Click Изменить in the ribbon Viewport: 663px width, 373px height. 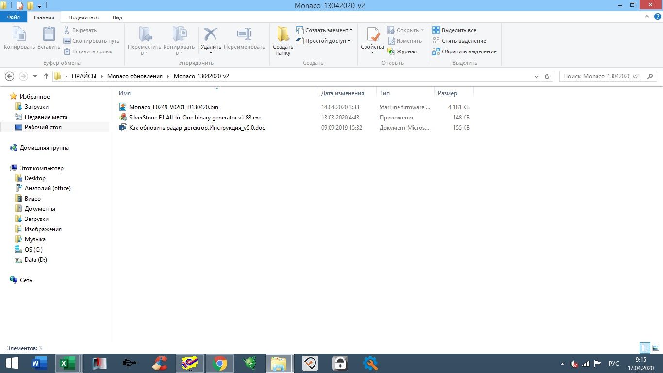pyautogui.click(x=404, y=41)
